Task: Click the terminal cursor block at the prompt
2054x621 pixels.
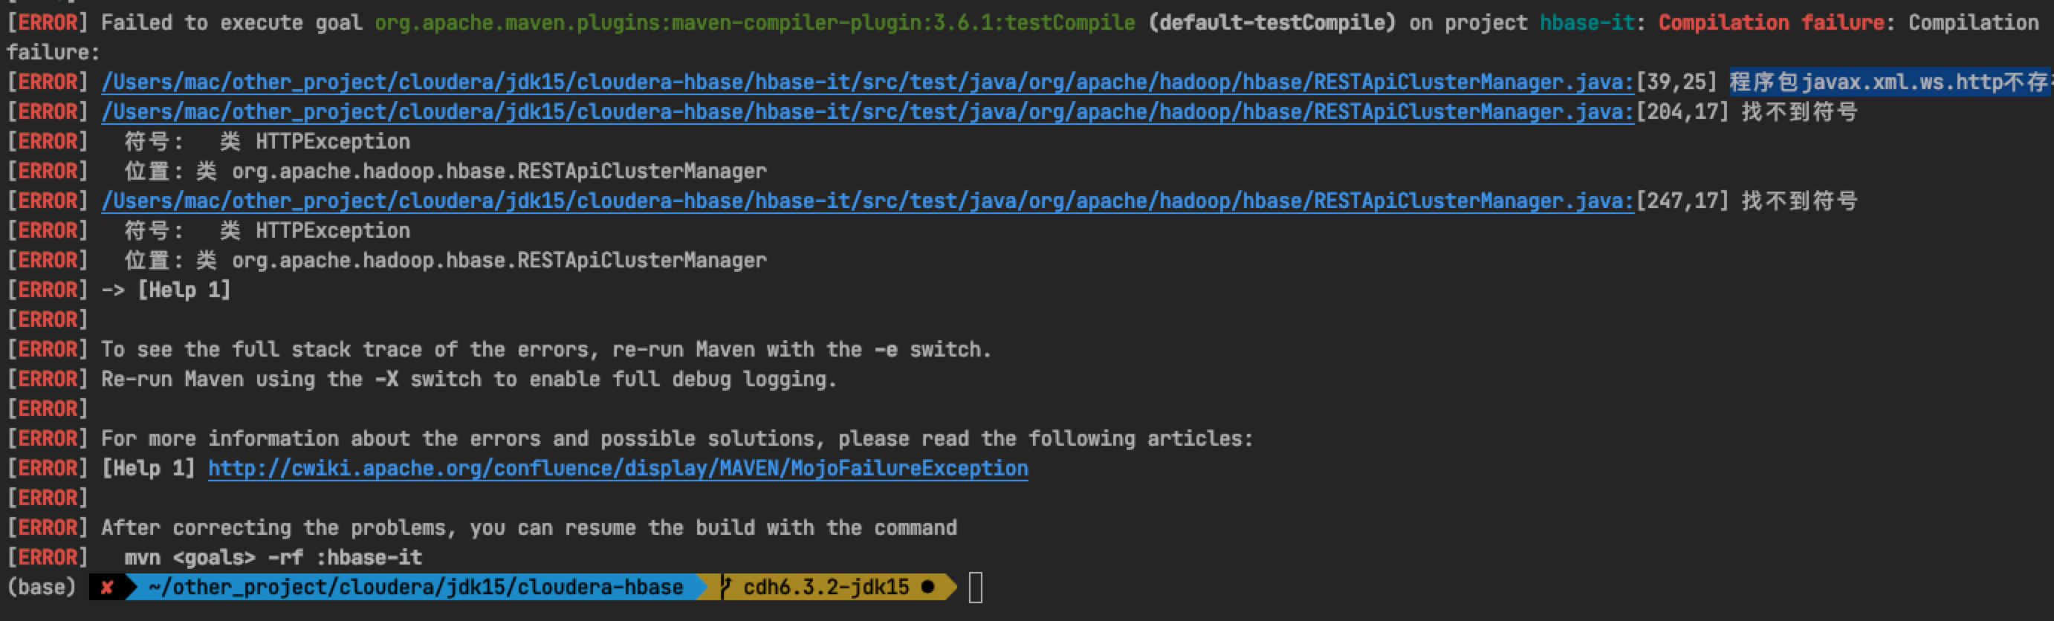Action: click(x=975, y=588)
